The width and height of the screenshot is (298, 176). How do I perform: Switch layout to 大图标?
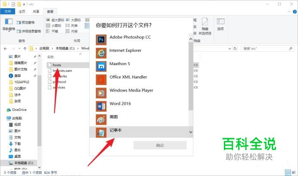coord(74,20)
